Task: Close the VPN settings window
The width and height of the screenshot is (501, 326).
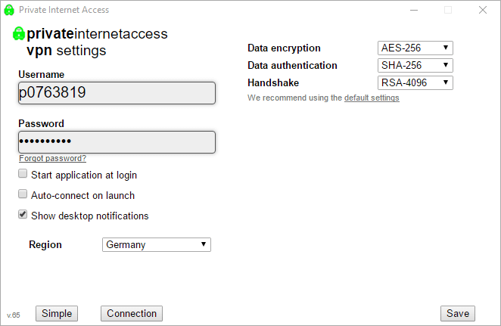Action: tap(483, 10)
